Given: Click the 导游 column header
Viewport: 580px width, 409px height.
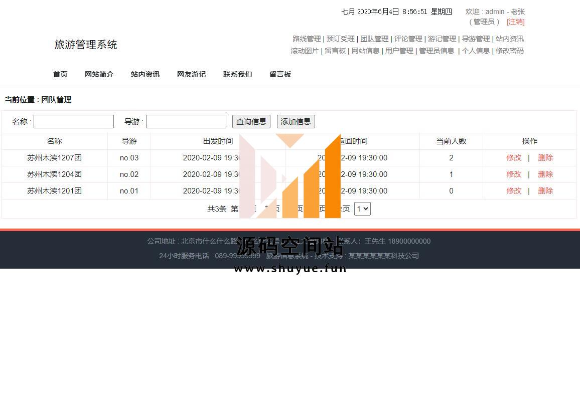Looking at the screenshot, I should [x=129, y=141].
